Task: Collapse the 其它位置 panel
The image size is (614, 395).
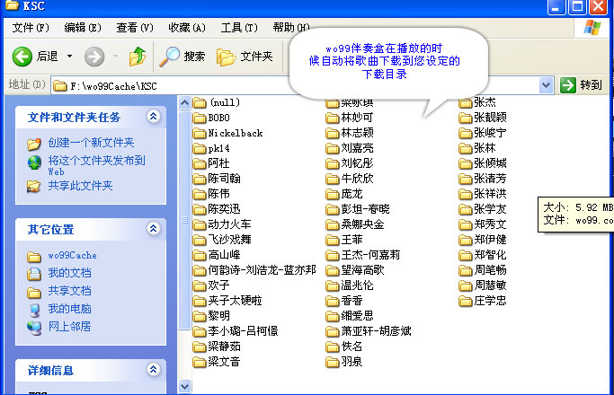Action: point(153,228)
